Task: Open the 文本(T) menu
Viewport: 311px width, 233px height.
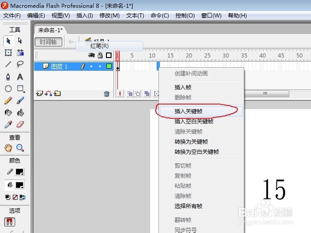Action: 135,16
